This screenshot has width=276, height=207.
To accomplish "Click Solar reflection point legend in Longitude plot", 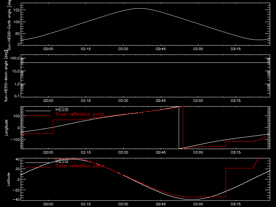I will [80, 114].
